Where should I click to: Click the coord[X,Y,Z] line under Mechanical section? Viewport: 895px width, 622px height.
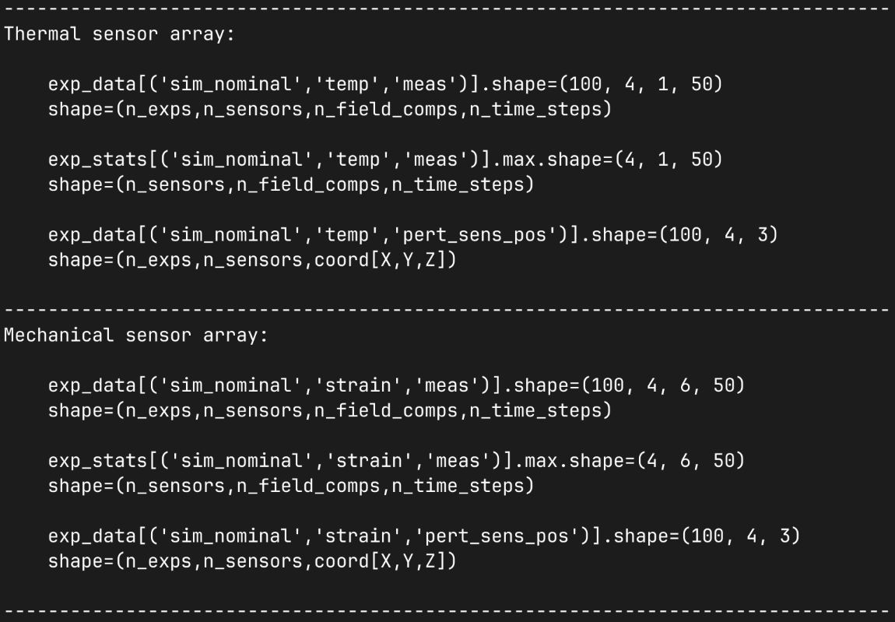(x=252, y=561)
